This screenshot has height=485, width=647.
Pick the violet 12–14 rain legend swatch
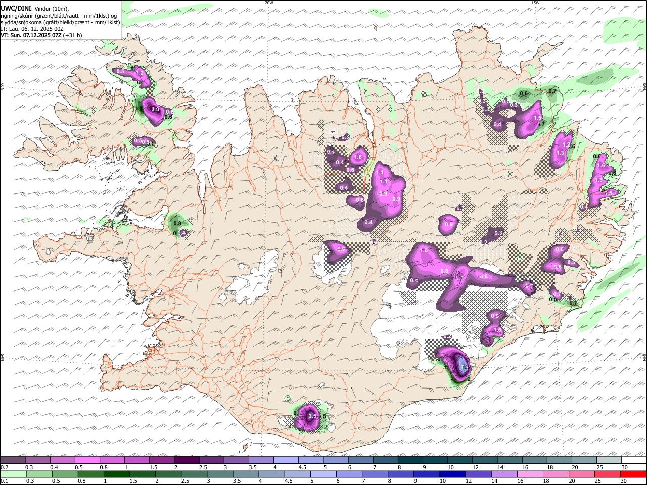(478, 474)
